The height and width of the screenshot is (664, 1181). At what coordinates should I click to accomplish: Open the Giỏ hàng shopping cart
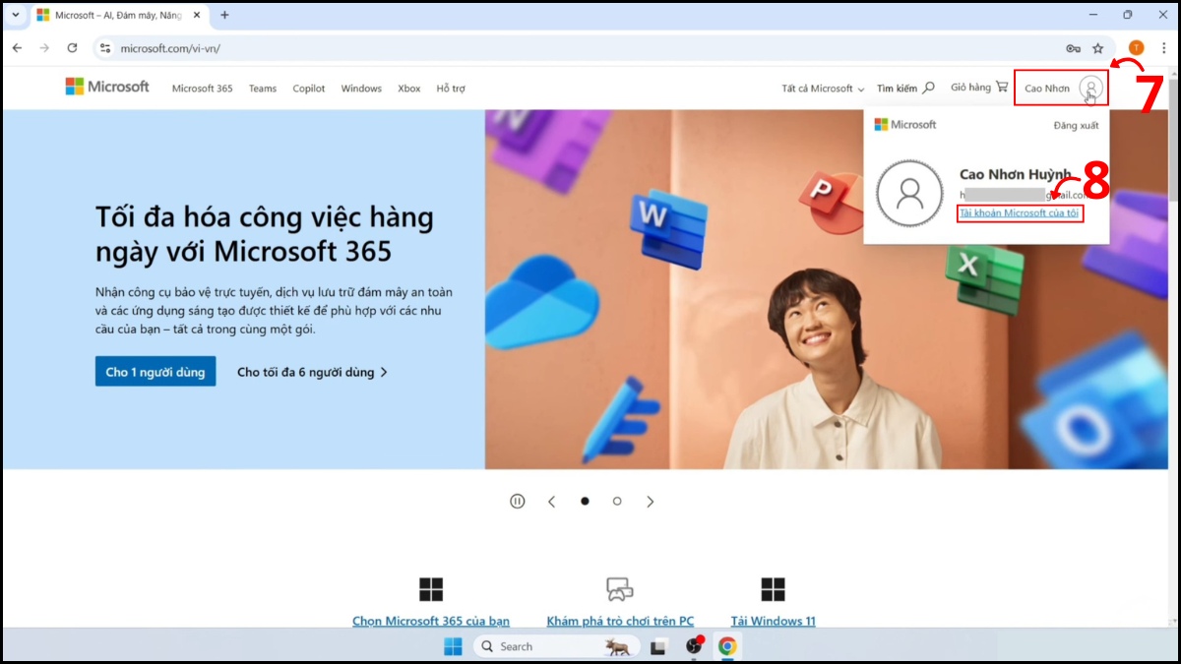click(x=978, y=88)
